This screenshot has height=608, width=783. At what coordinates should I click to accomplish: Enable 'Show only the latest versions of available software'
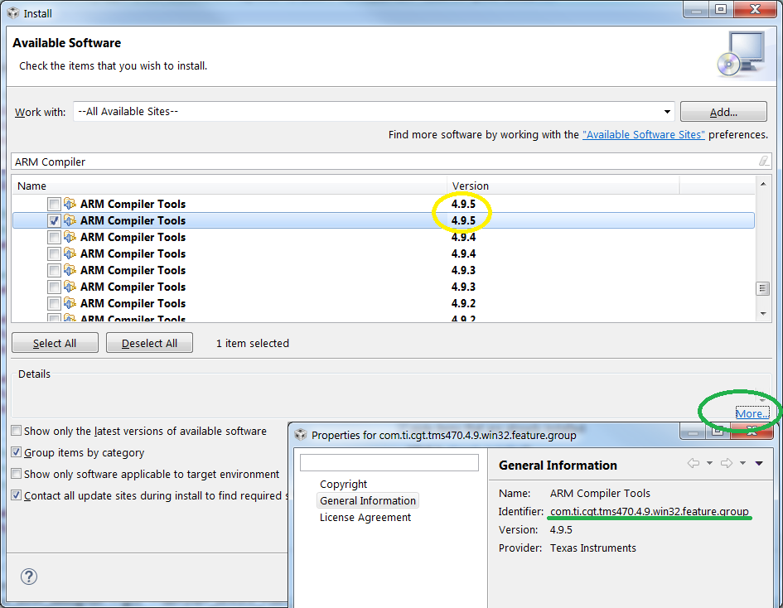pos(14,431)
